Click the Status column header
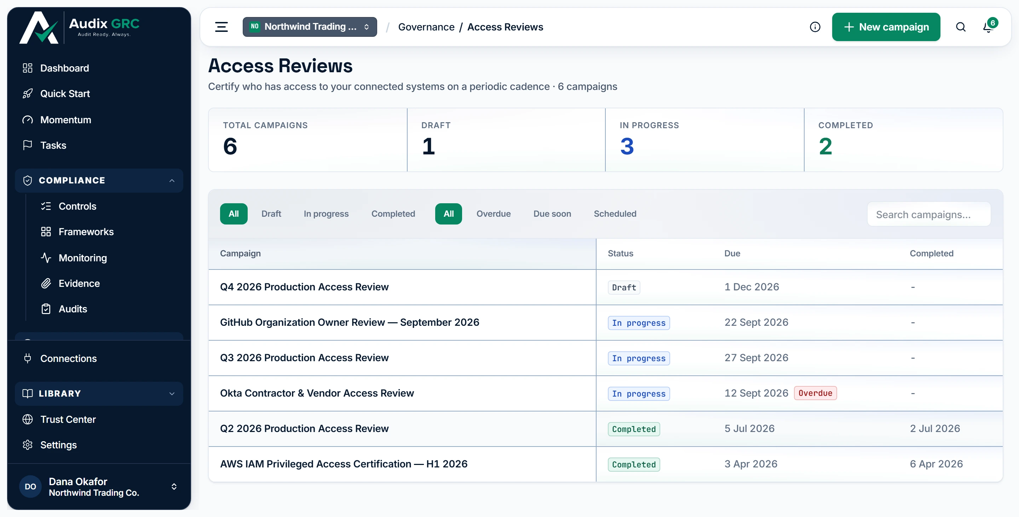 point(620,254)
